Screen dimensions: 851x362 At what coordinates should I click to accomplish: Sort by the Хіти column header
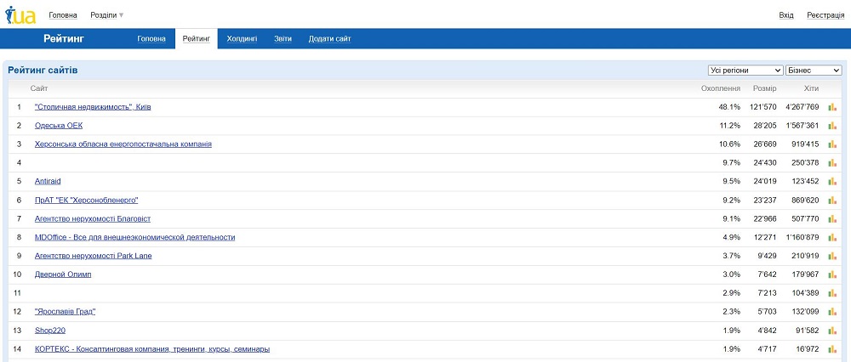click(811, 88)
